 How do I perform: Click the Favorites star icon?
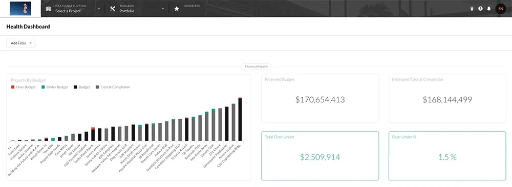click(x=177, y=9)
